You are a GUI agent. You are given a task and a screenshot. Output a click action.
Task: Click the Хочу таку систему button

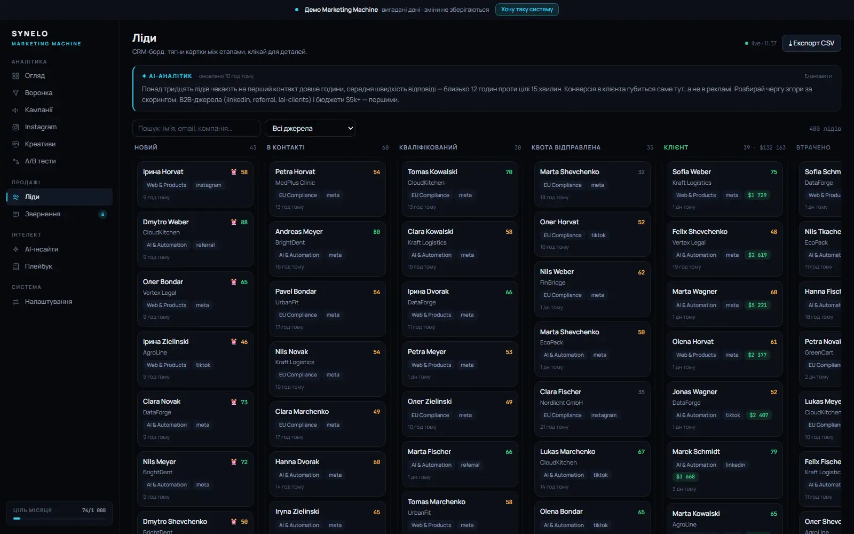(527, 10)
